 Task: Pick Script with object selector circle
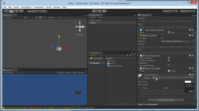click(193, 71)
